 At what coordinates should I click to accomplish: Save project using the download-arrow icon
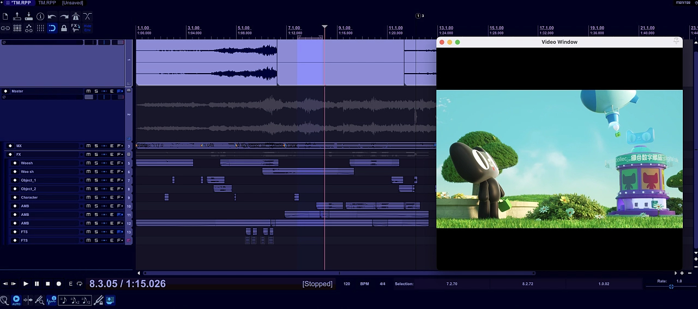(x=28, y=16)
